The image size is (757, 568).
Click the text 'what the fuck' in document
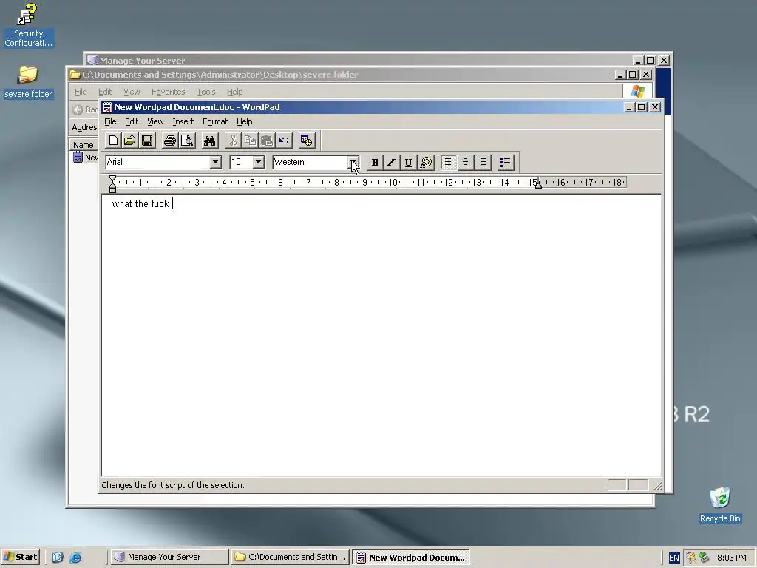tap(140, 204)
